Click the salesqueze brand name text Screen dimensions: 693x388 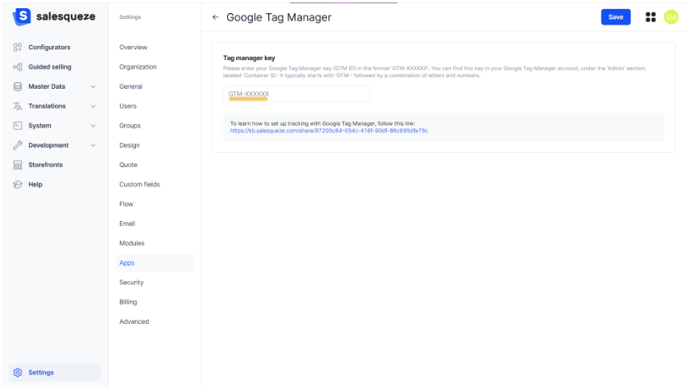[66, 16]
